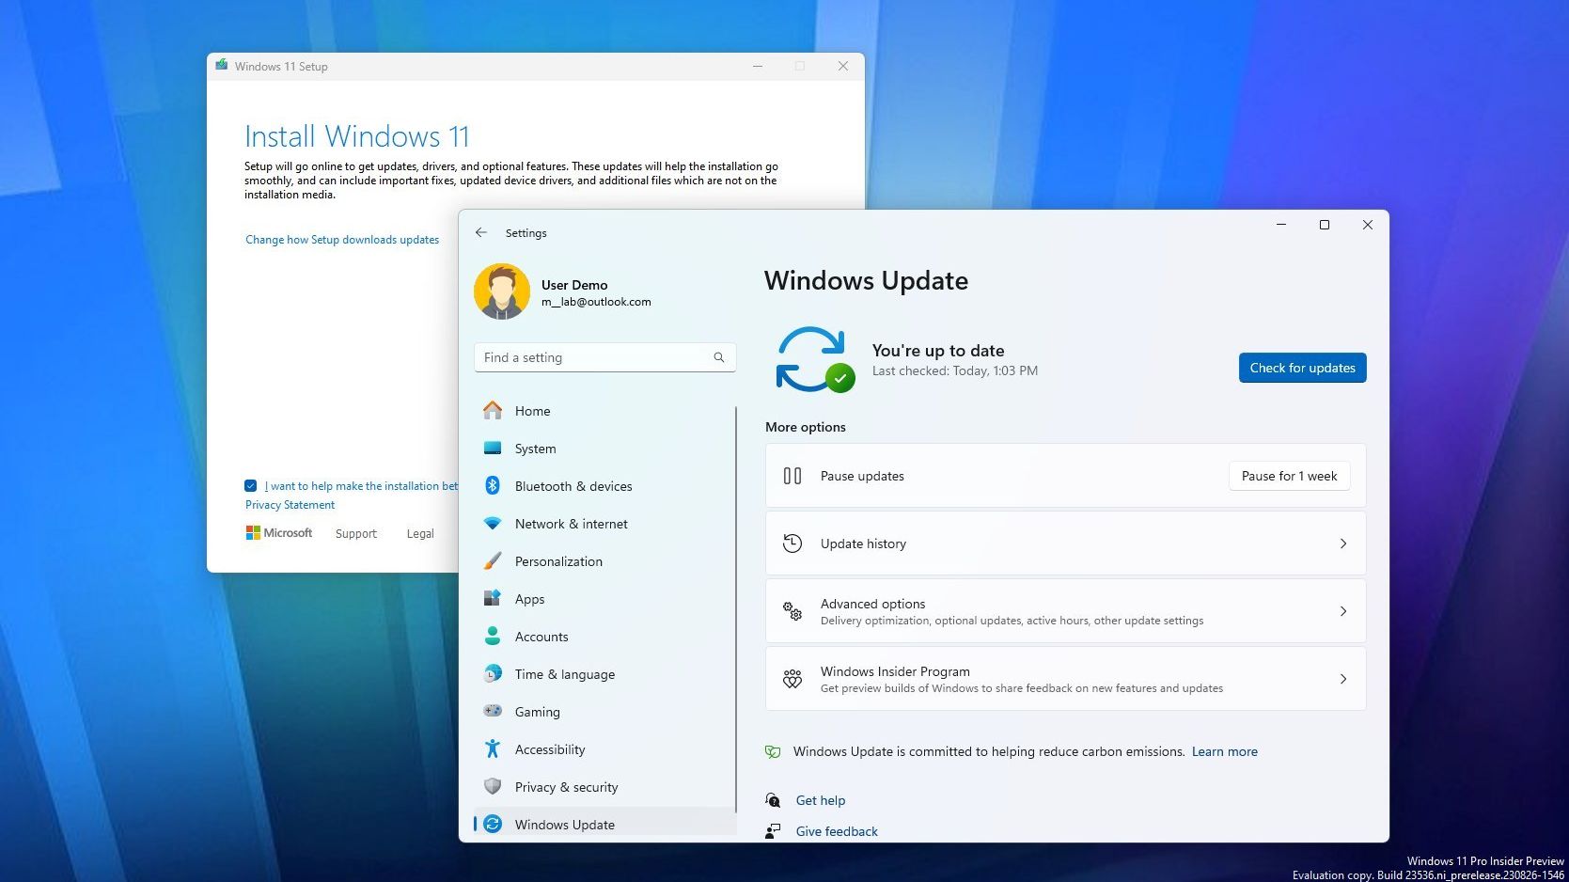The width and height of the screenshot is (1569, 882).
Task: Click the pause icon beside Pause updates
Action: (x=792, y=476)
